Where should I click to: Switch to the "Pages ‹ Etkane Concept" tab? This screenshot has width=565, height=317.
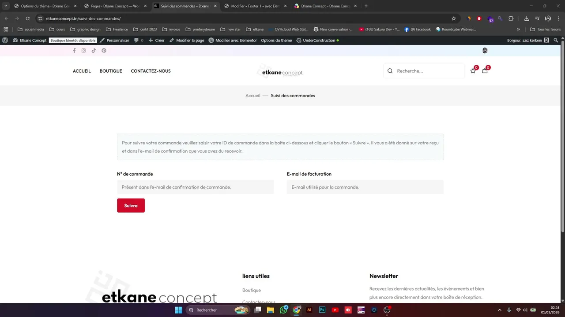tap(115, 6)
